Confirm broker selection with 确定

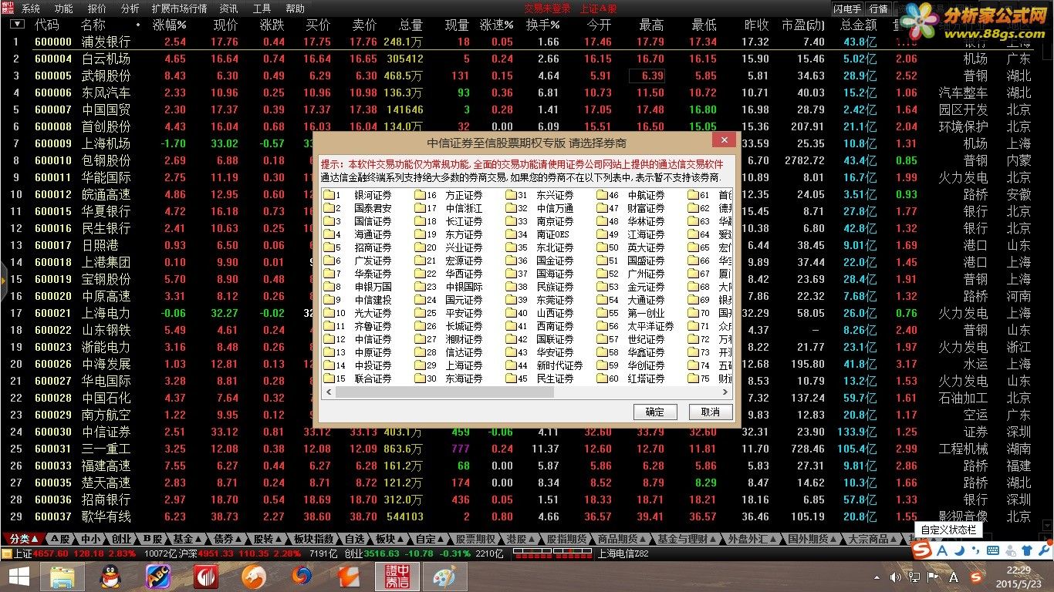654,412
